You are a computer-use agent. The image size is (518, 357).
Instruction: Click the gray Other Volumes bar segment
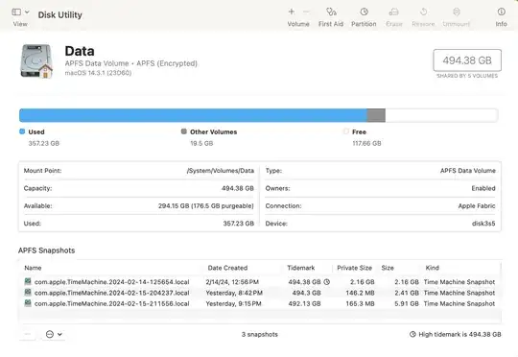(x=376, y=115)
